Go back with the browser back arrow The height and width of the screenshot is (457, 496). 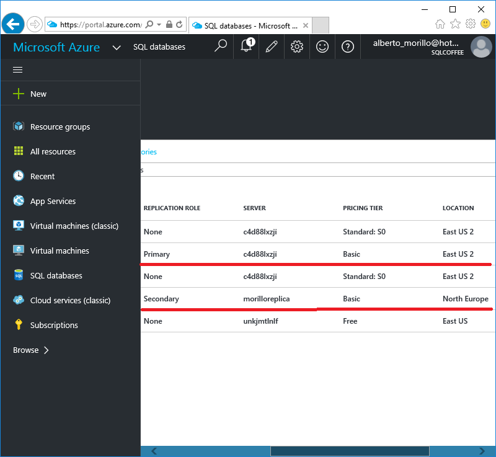(12, 24)
